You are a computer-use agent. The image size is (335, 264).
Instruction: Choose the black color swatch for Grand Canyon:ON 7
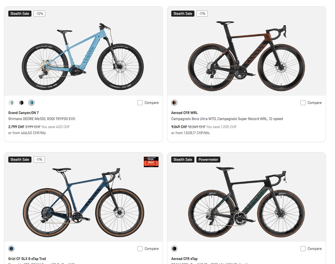coord(21,103)
